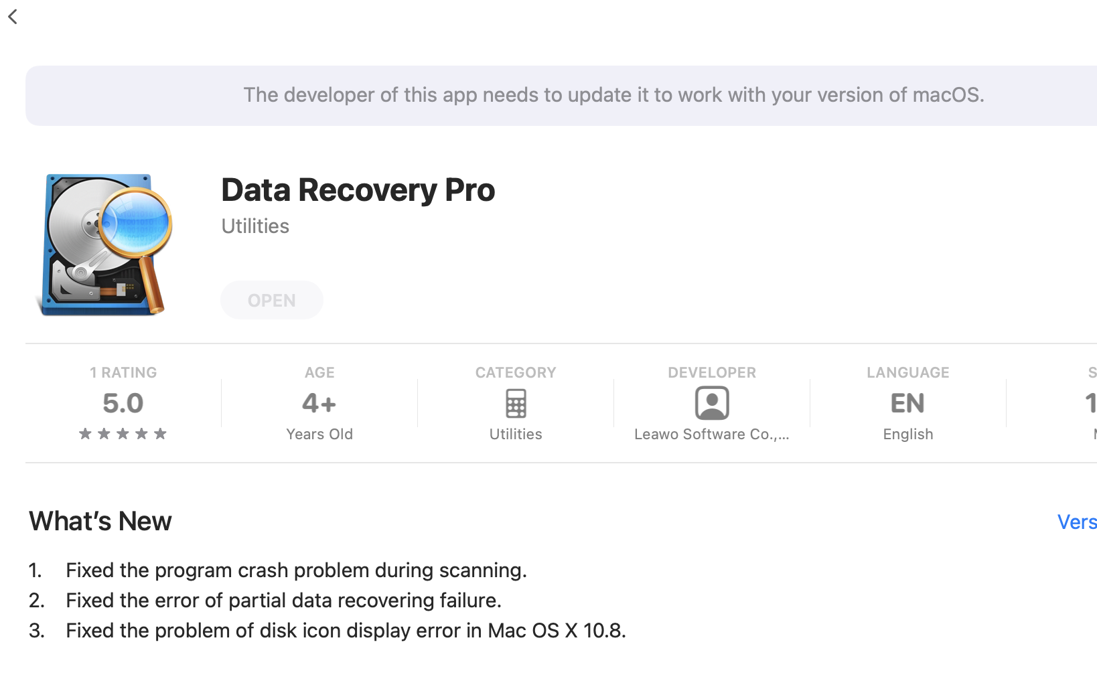Navigate back with the left chevron
The width and height of the screenshot is (1097, 691).
pyautogui.click(x=13, y=16)
